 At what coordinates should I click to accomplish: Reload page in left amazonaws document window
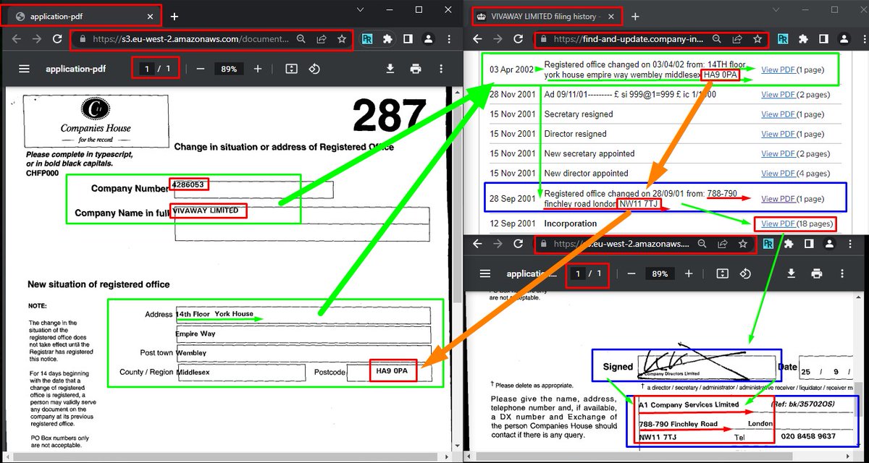pyautogui.click(x=57, y=39)
